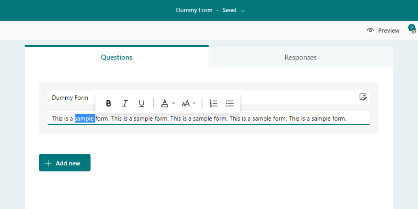Image resolution: width=418 pixels, height=209 pixels.
Task: Insert a numbered list
Action: click(x=213, y=103)
